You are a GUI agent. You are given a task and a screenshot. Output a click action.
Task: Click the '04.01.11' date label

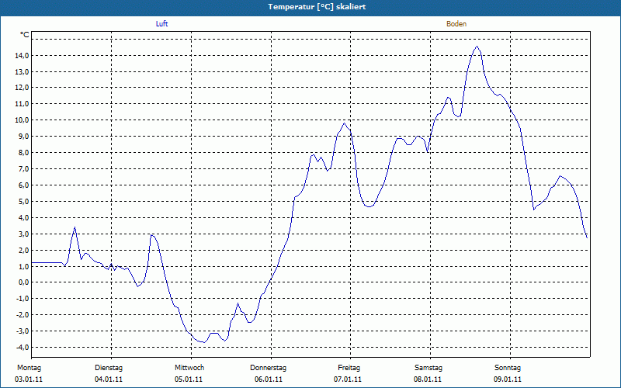(109, 379)
